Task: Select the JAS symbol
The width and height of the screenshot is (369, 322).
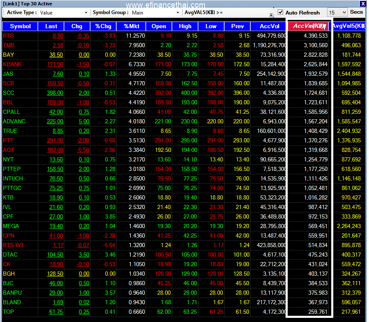Action: [8, 74]
